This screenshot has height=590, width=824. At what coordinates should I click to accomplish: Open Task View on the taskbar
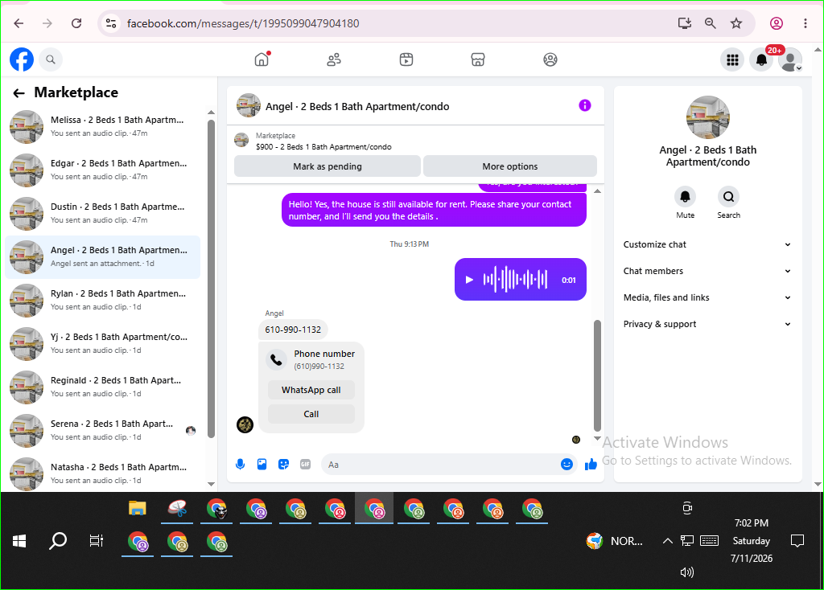(97, 541)
